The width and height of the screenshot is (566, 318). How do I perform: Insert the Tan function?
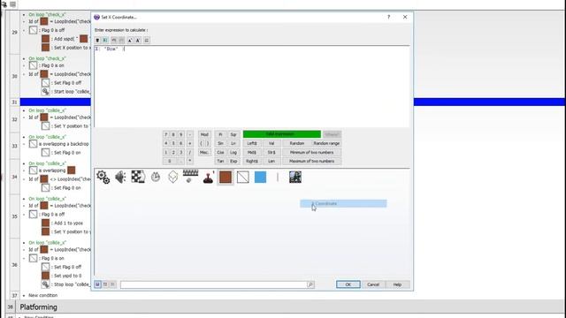point(220,161)
